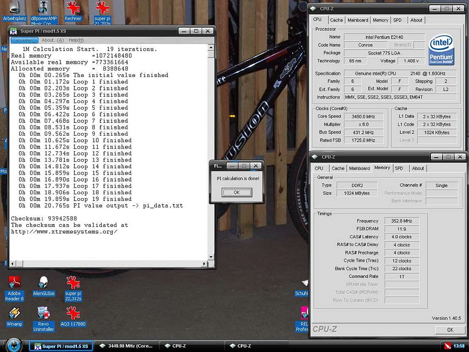This screenshot has height=352, width=469.
Task: Click the Command Rate value 1T
Action: [x=402, y=276]
